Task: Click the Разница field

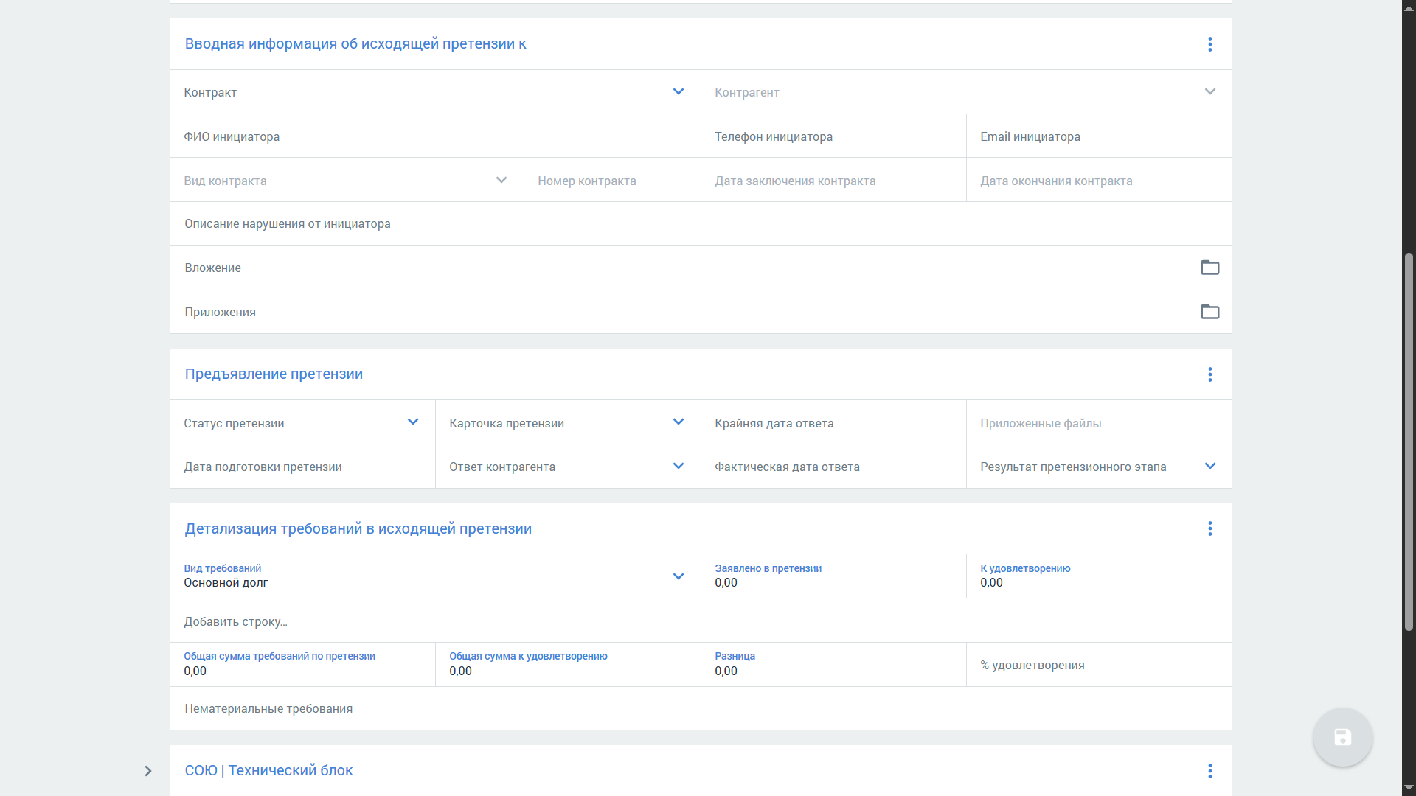Action: [x=833, y=664]
